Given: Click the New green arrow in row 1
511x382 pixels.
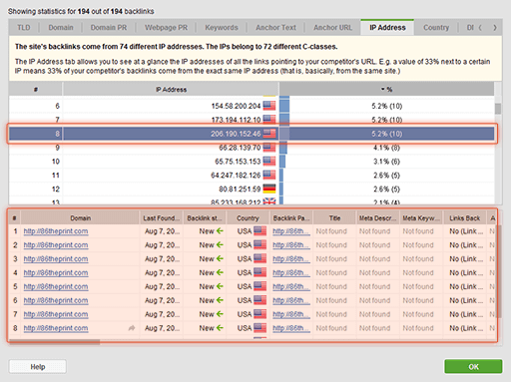Looking at the screenshot, I should 220,231.
